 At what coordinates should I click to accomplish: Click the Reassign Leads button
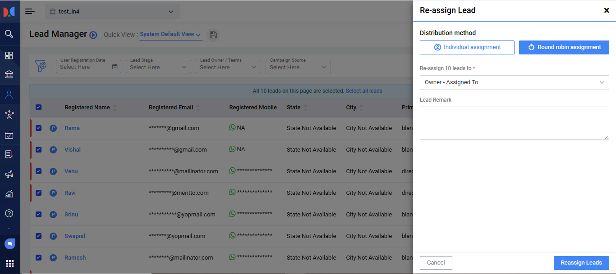pos(581,263)
